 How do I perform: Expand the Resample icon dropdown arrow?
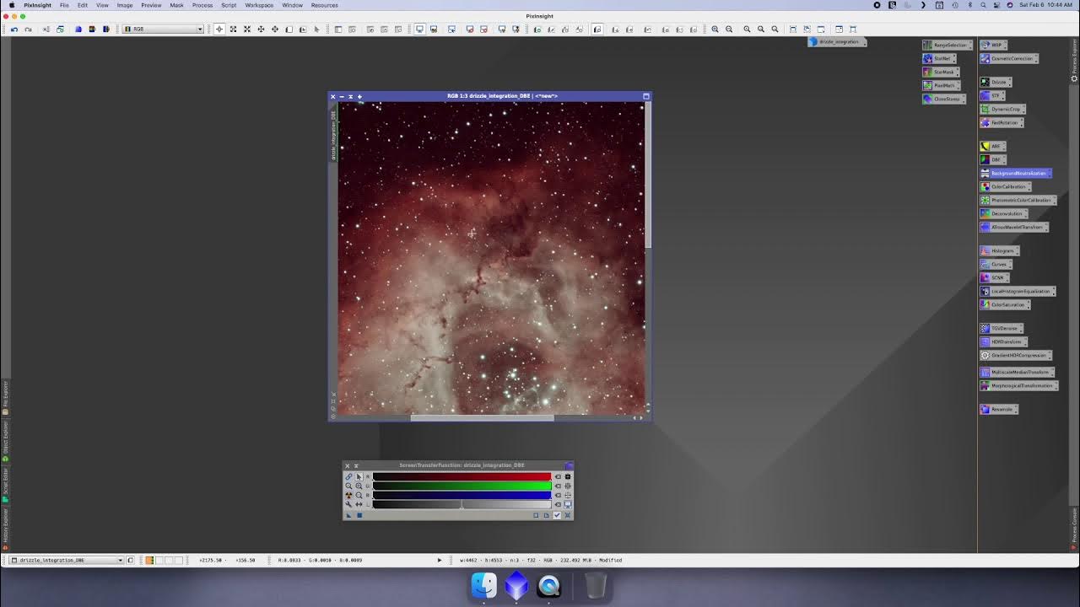[x=1017, y=409]
